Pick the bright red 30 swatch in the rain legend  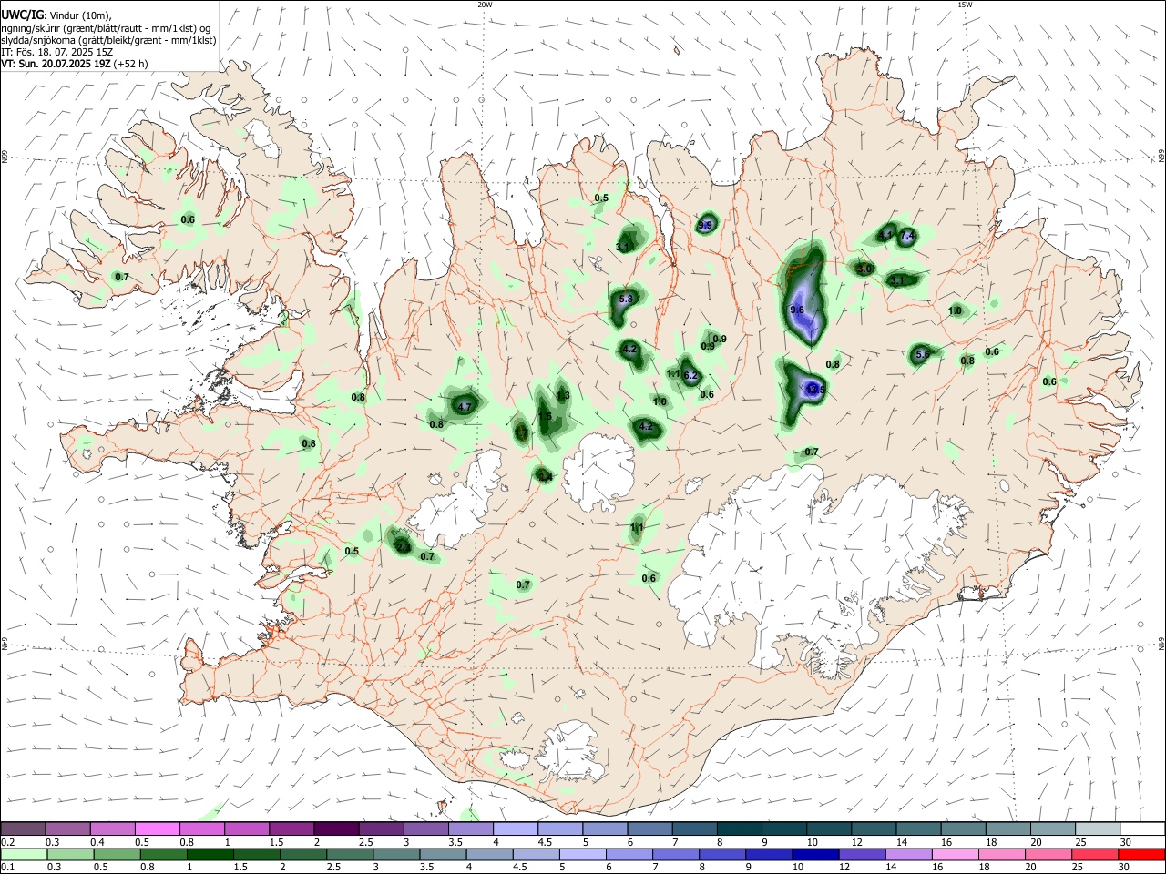pos(1140,854)
